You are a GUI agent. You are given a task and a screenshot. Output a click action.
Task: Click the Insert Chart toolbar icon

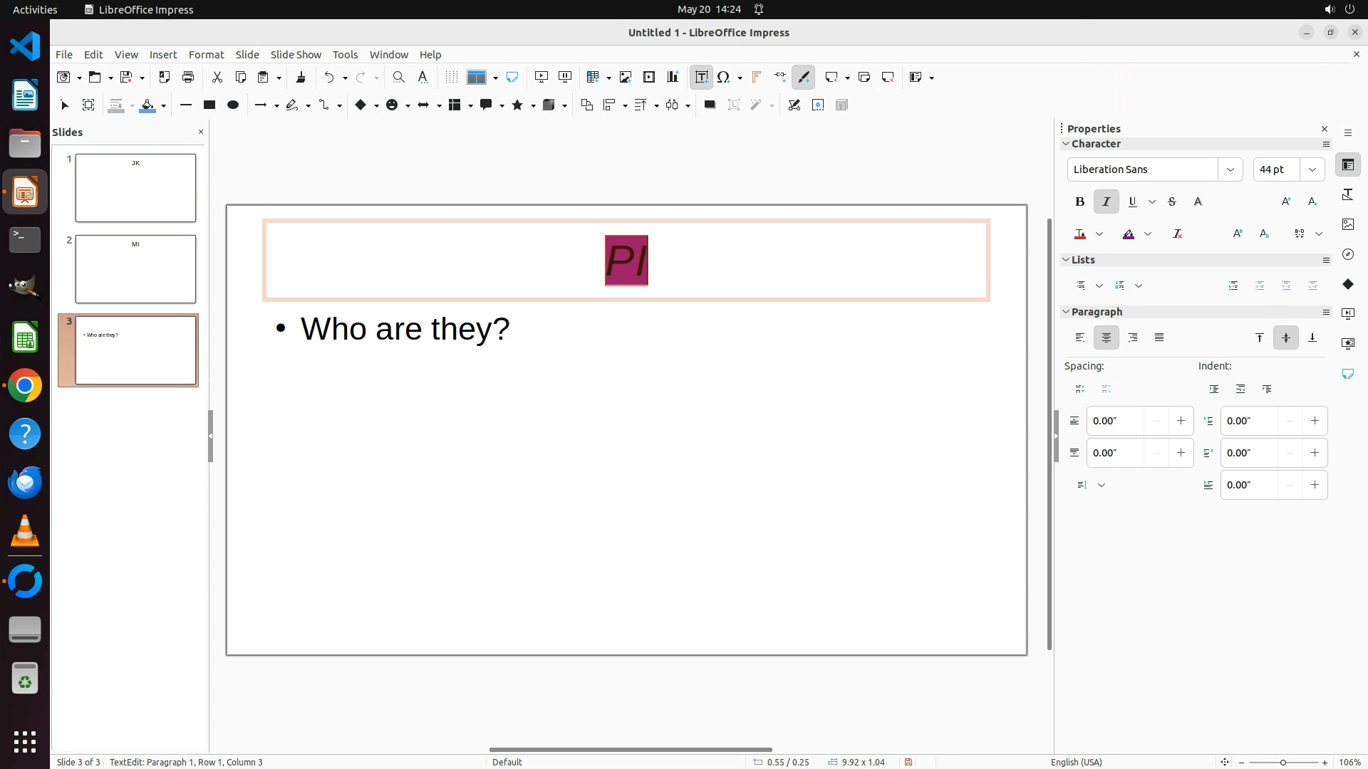click(x=673, y=78)
